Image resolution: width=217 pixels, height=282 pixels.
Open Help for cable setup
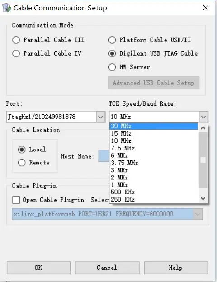176,268
